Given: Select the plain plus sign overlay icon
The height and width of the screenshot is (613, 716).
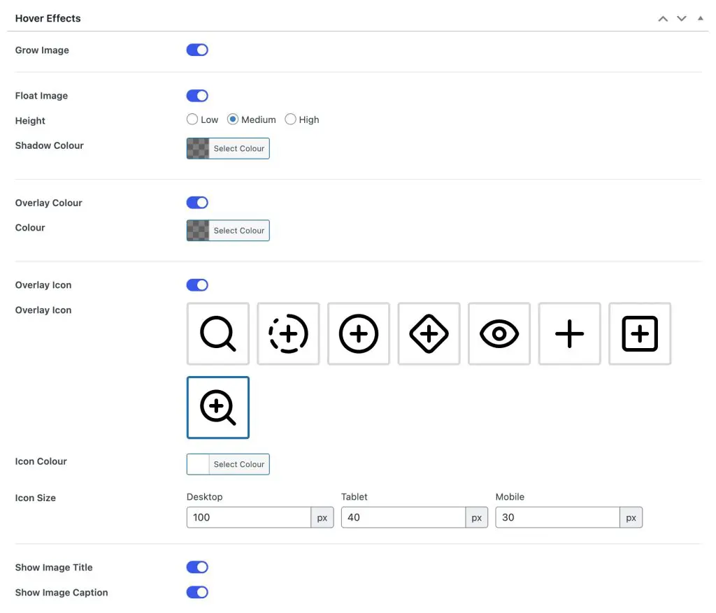Looking at the screenshot, I should [x=569, y=333].
